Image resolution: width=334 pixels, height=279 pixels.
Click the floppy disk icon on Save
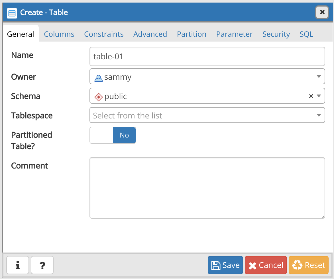pos(216,265)
